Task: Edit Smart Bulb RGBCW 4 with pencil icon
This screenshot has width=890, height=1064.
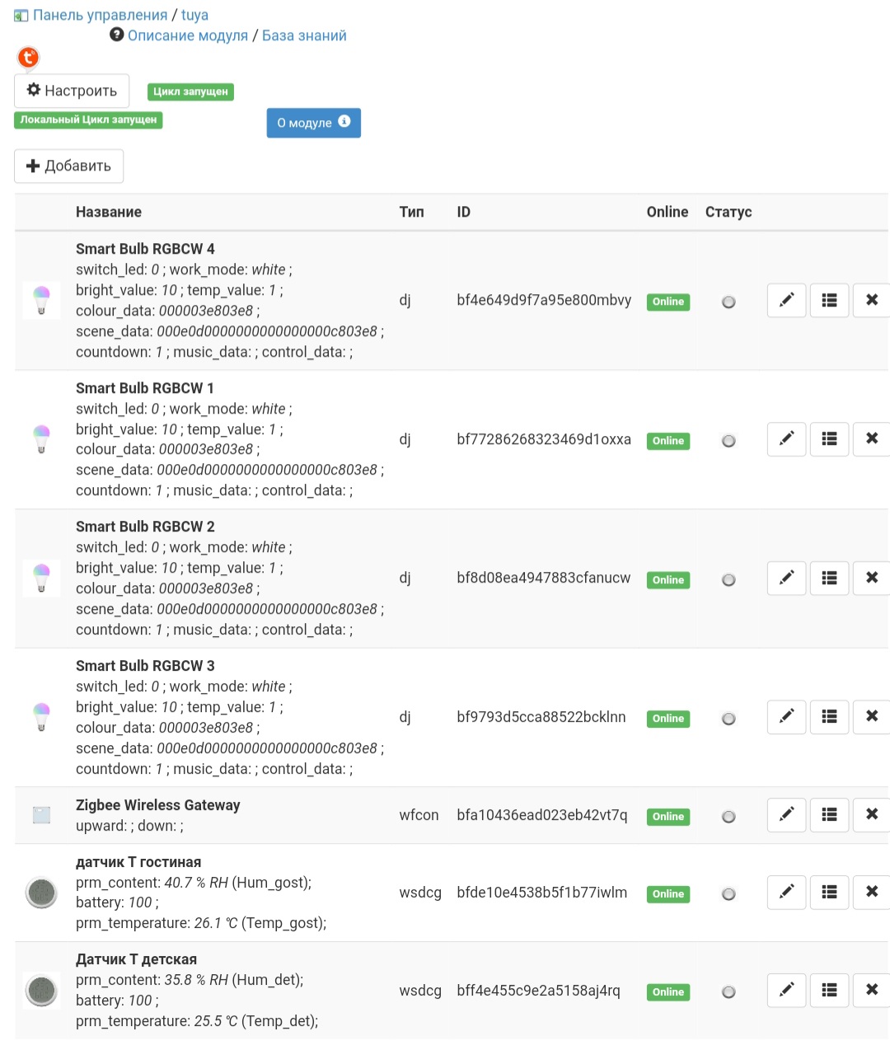Action: tap(786, 300)
